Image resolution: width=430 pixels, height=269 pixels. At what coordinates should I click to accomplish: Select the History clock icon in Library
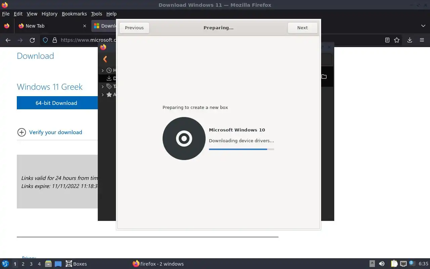click(109, 70)
